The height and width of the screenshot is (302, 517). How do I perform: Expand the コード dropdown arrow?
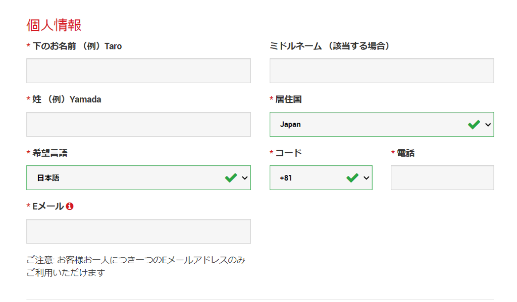point(367,178)
